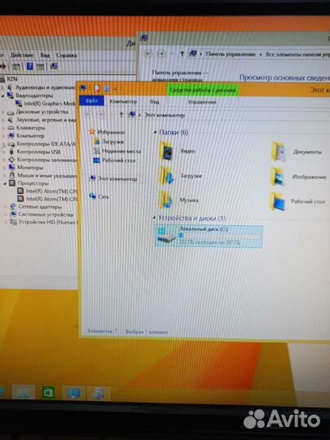Click the Store icon in taskbar
This screenshot has width=330, height=440.
[x=49, y=392]
